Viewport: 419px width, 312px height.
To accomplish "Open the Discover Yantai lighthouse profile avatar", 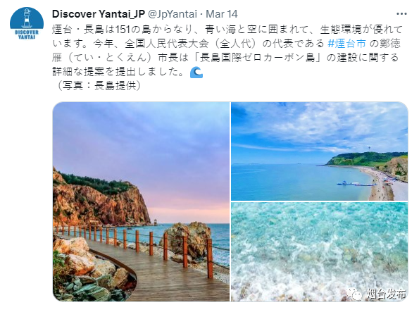I will coord(27,23).
